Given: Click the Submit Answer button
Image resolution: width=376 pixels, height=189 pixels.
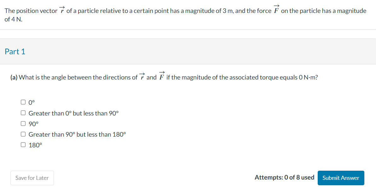Looking at the screenshot, I should tap(341, 178).
